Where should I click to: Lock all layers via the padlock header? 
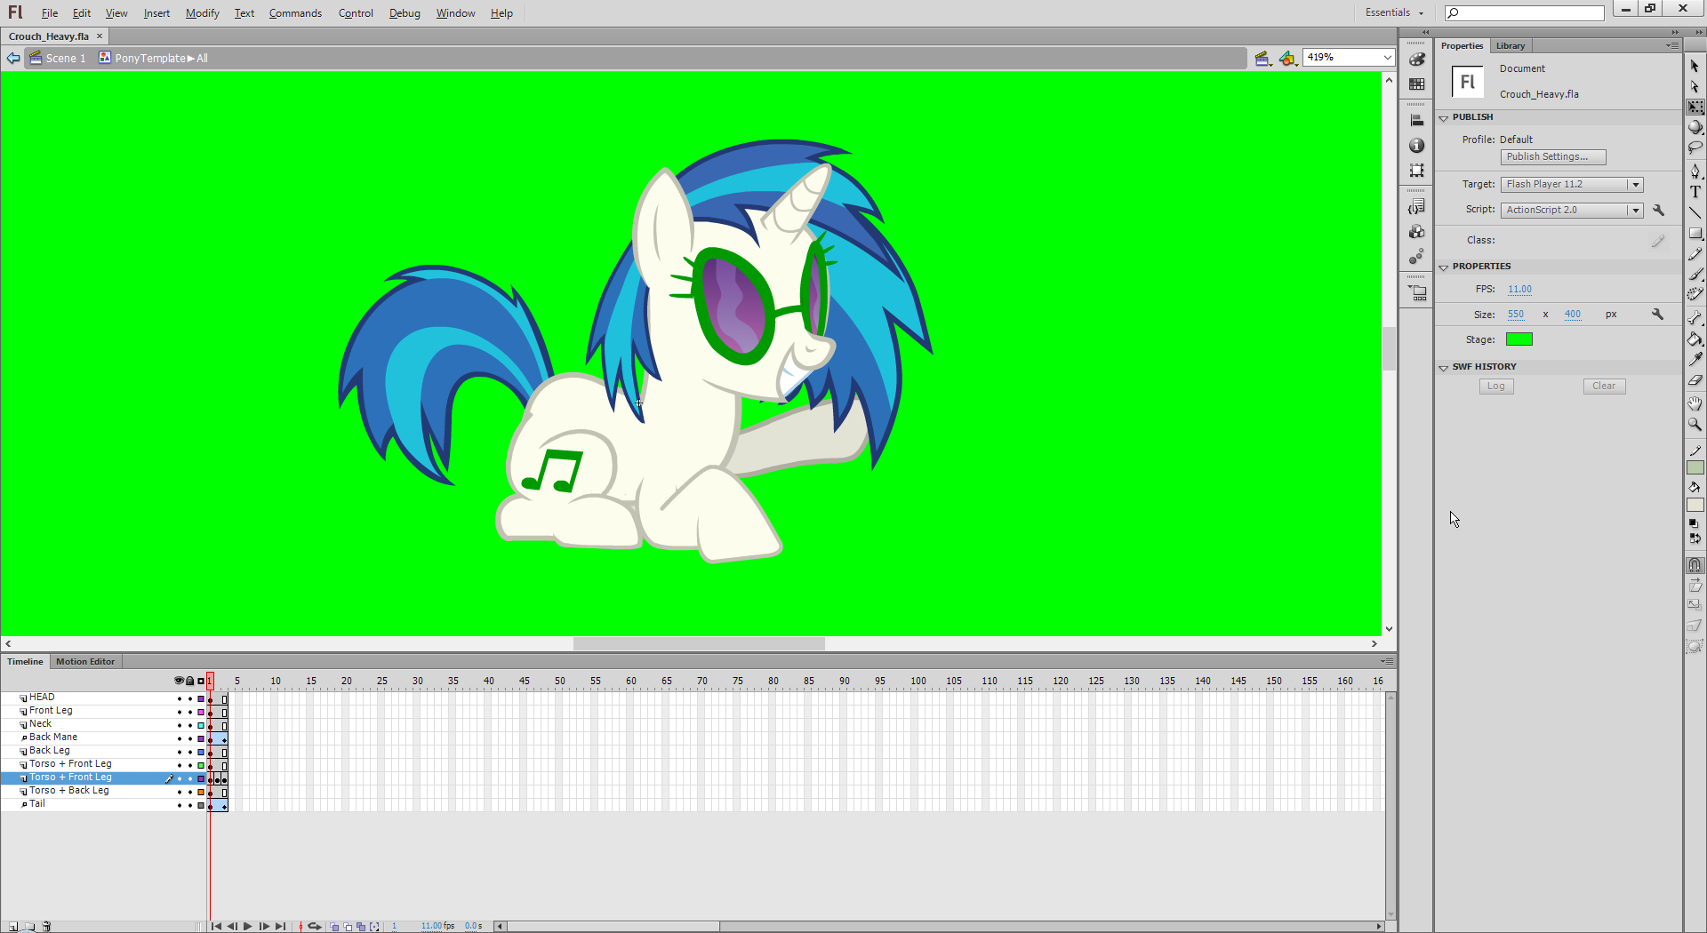pos(189,681)
